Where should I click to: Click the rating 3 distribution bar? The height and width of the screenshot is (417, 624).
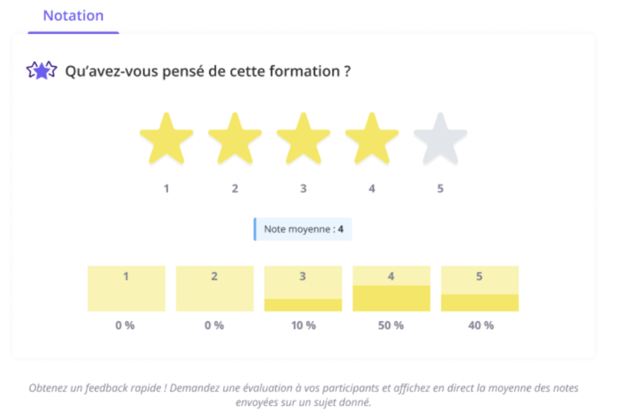click(x=303, y=289)
